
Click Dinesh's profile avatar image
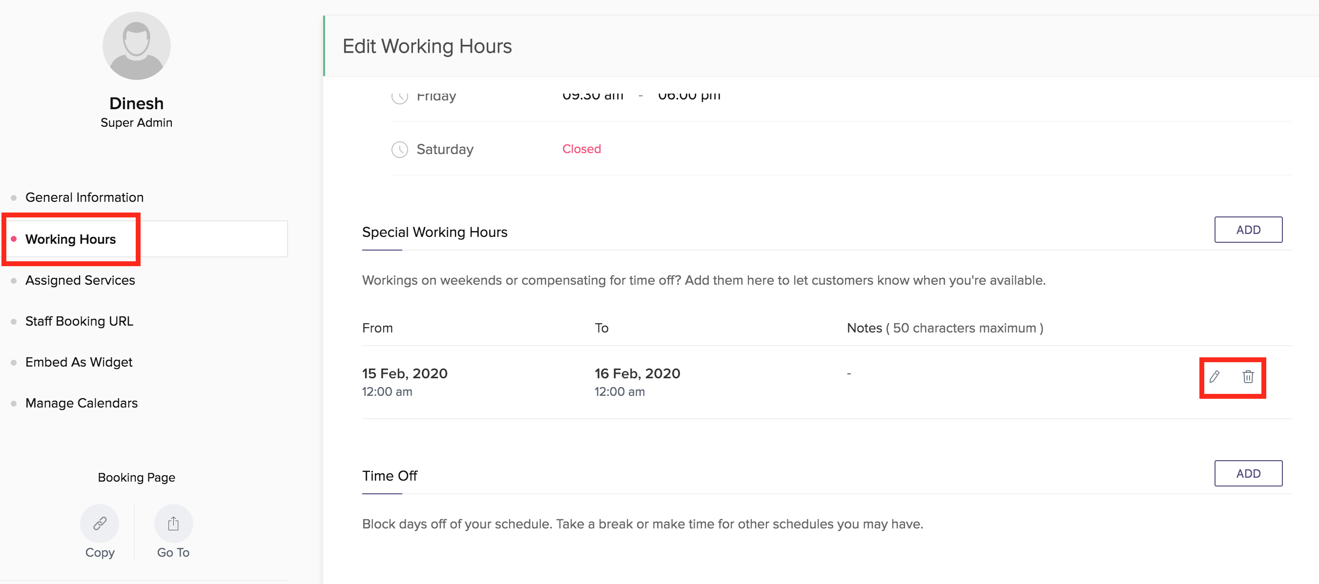point(136,46)
